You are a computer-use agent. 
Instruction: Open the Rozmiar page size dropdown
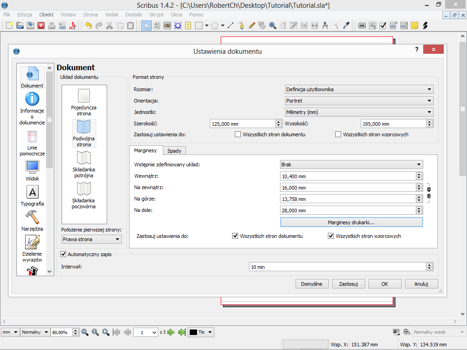click(x=358, y=89)
